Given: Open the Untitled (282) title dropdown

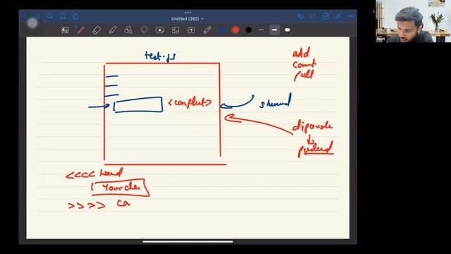Looking at the screenshot, I should [187, 19].
